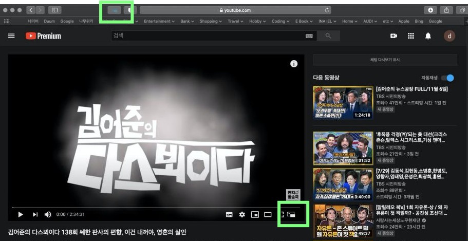Play the video with the play button
Screen dimensions: 468x241
(x=21, y=214)
